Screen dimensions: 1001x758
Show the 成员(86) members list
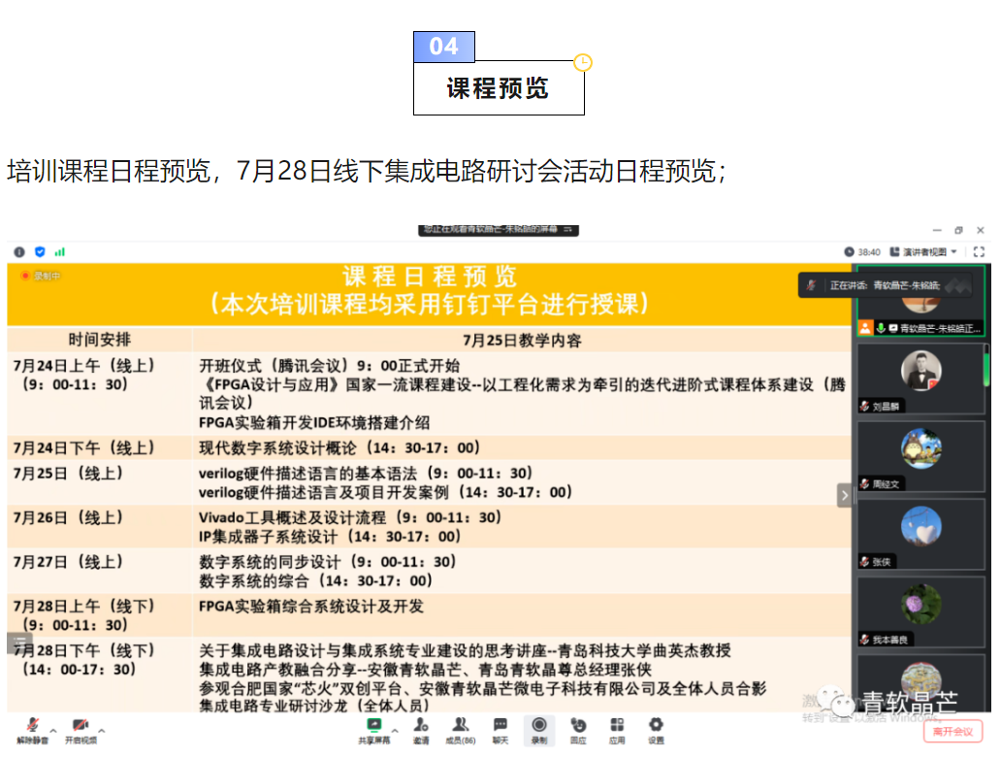coord(461,731)
